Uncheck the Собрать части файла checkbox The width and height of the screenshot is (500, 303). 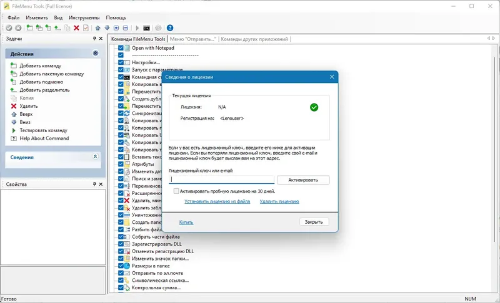(x=121, y=237)
